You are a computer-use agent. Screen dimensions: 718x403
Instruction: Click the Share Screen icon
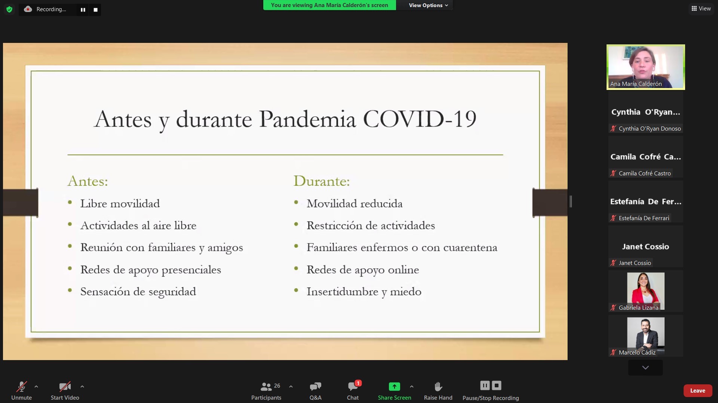(394, 387)
